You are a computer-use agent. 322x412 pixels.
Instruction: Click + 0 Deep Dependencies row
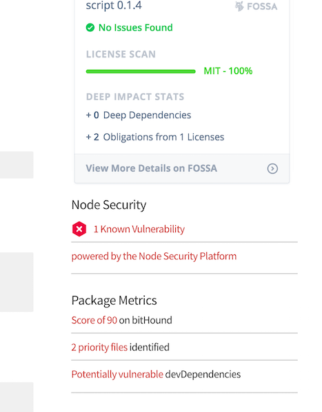pos(139,115)
